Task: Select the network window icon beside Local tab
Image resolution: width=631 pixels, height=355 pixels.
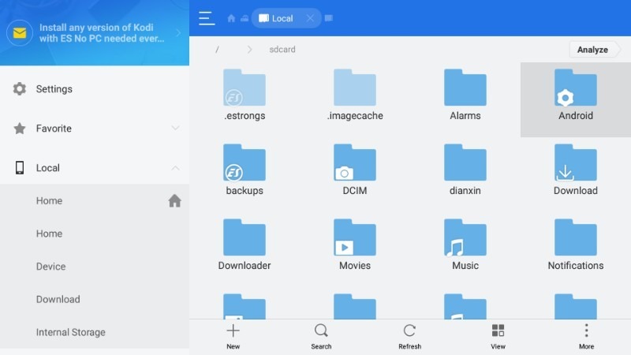Action: pyautogui.click(x=245, y=18)
